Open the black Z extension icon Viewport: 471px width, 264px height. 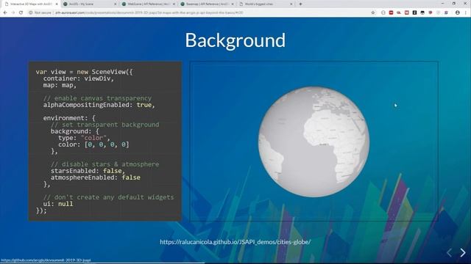pos(414,12)
